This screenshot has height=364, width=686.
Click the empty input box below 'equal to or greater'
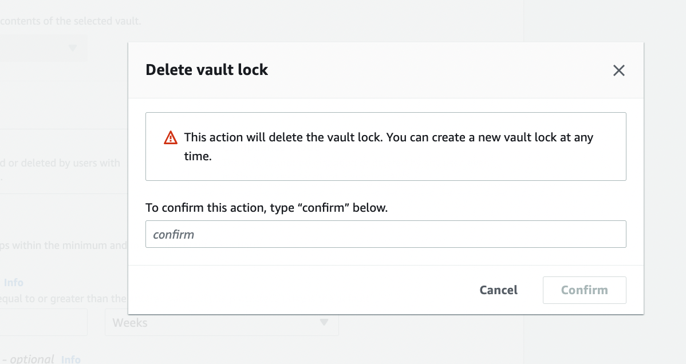(x=44, y=322)
